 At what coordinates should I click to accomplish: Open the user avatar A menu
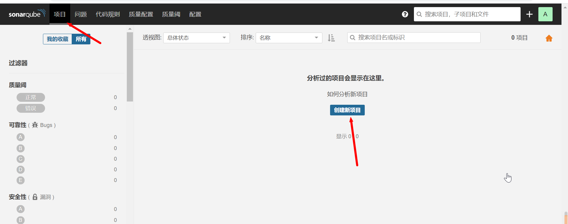pyautogui.click(x=545, y=14)
